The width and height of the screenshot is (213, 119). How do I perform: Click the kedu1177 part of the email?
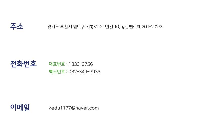(60, 108)
